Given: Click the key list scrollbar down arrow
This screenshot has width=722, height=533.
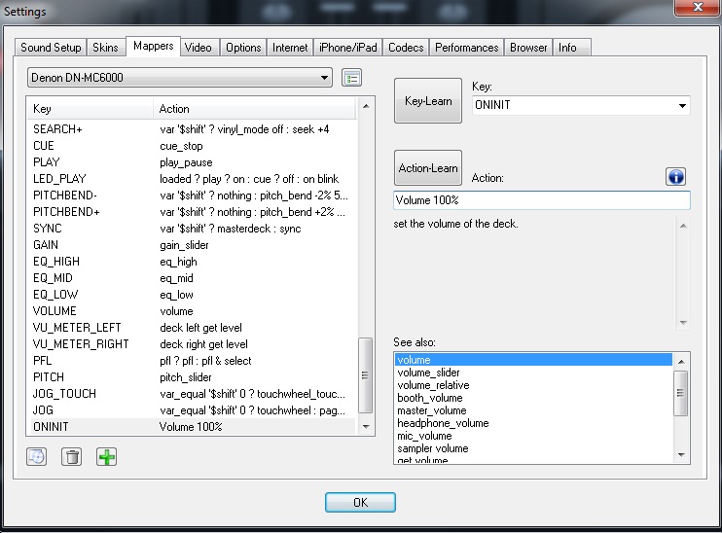Looking at the screenshot, I should click(x=366, y=426).
